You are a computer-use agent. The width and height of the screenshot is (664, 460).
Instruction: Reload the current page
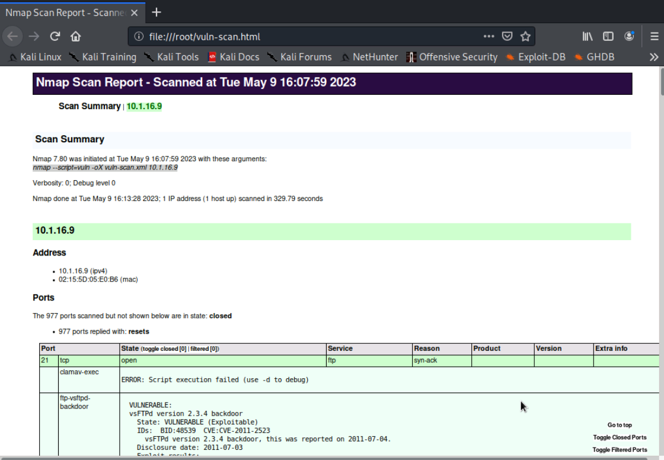click(x=55, y=36)
